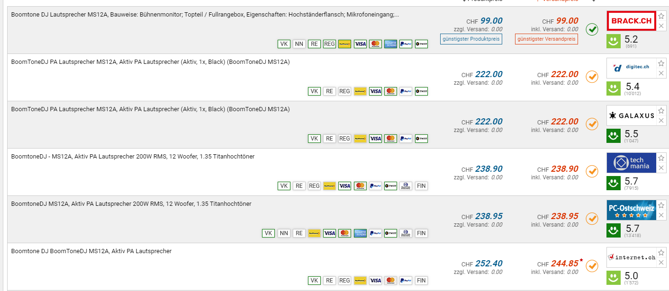Open the Galaxus shop logo

(631, 115)
